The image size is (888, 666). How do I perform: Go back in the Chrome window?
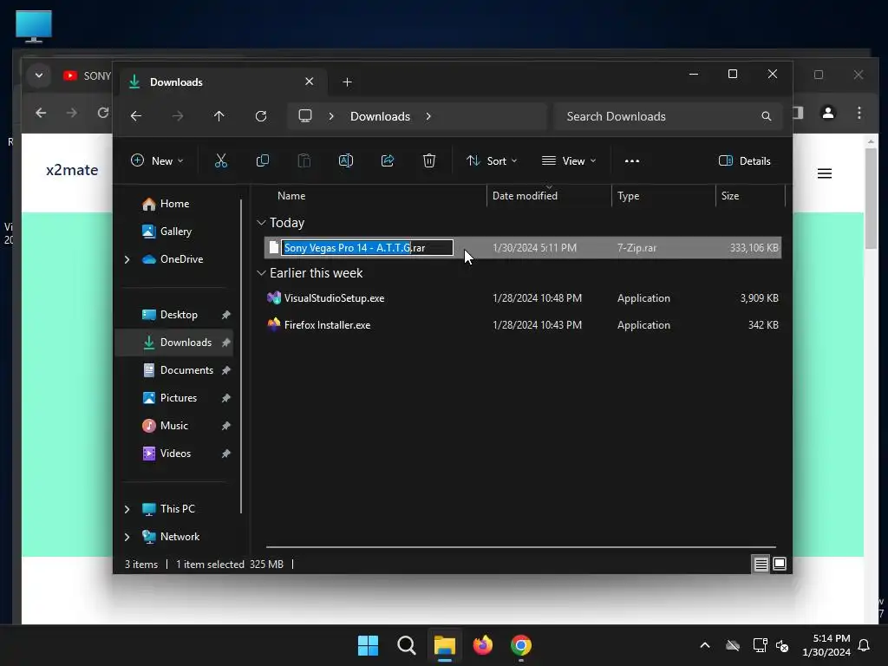[41, 113]
